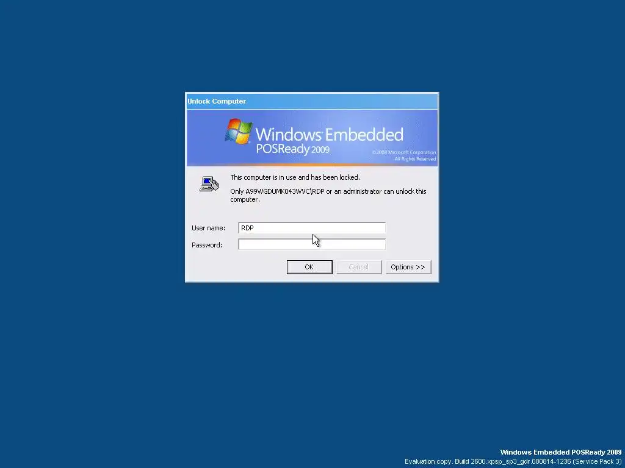Click the OK button
Screen dimensions: 625x468
click(309, 267)
